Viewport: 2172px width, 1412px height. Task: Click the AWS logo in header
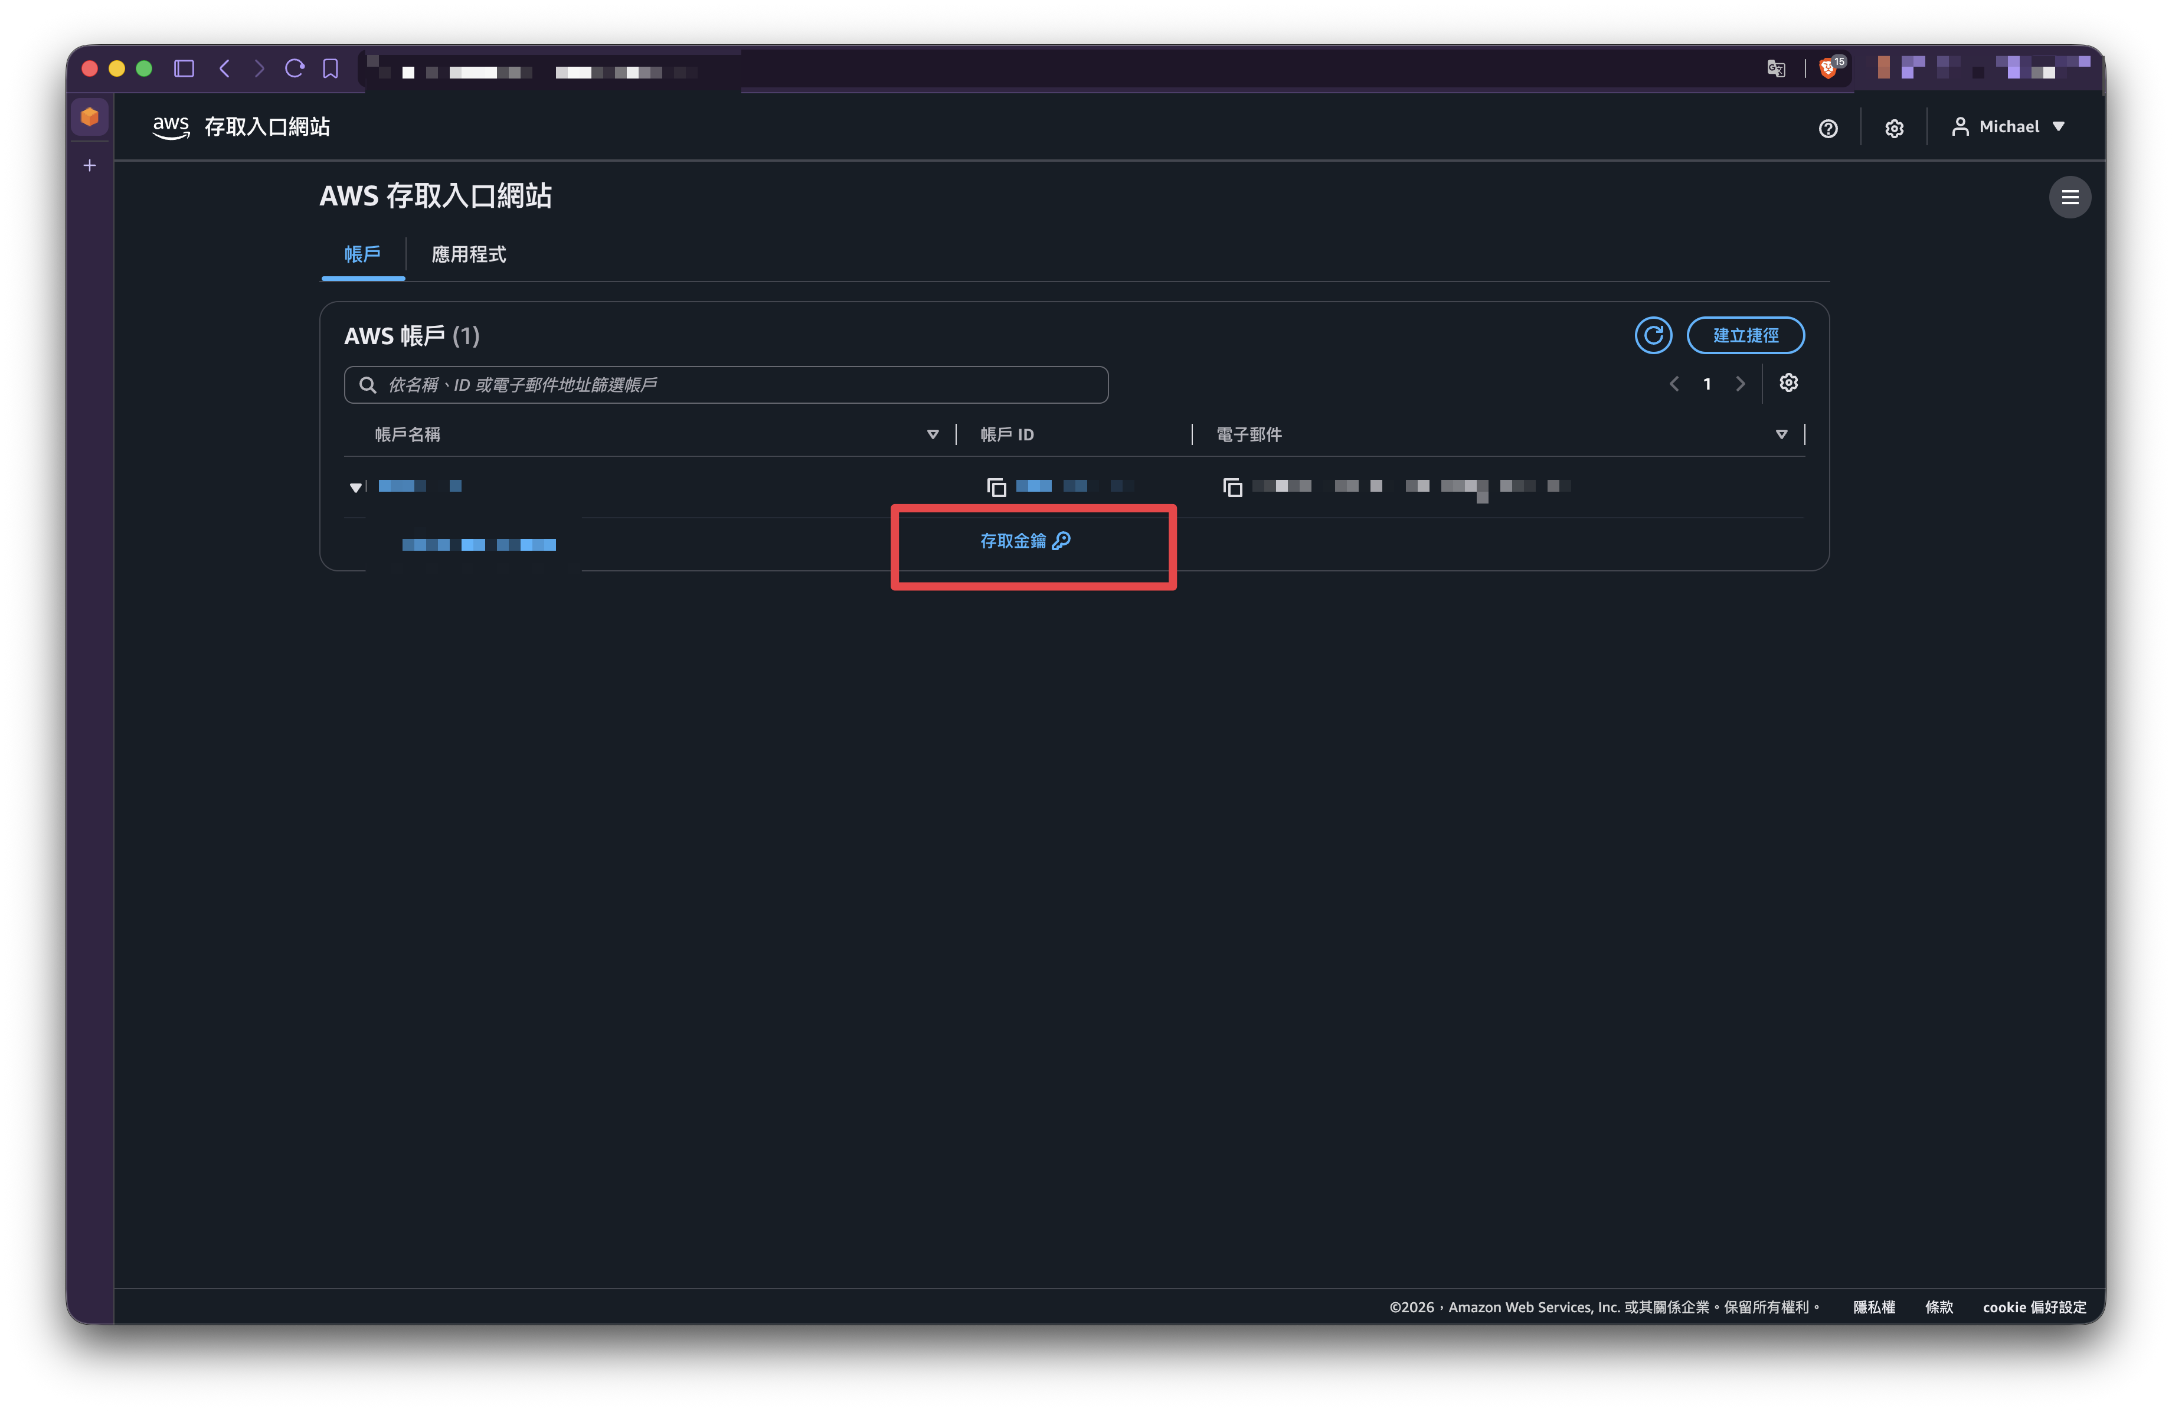pyautogui.click(x=171, y=127)
